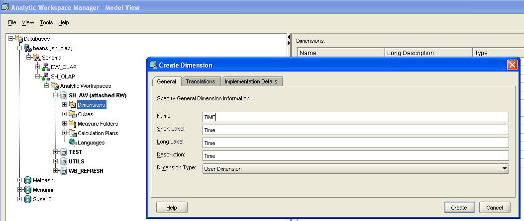Click the Schema folder icon

[37, 57]
